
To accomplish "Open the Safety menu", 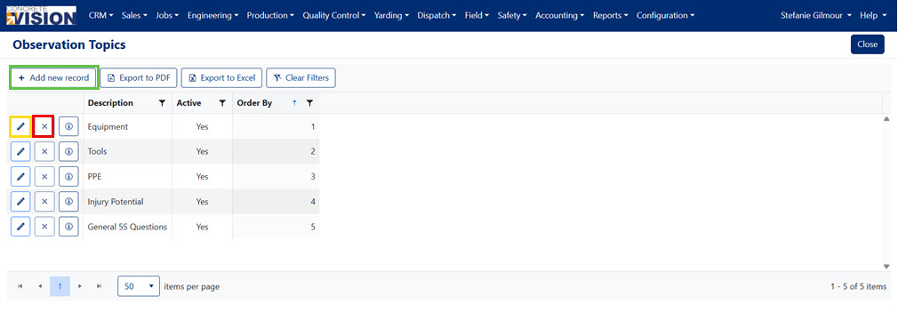I will coord(512,15).
